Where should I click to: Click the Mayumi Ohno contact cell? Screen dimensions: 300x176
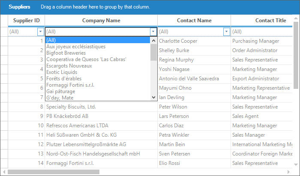[194, 88]
